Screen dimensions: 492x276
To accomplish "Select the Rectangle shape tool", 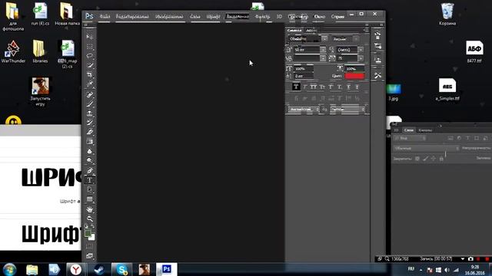I will point(90,199).
